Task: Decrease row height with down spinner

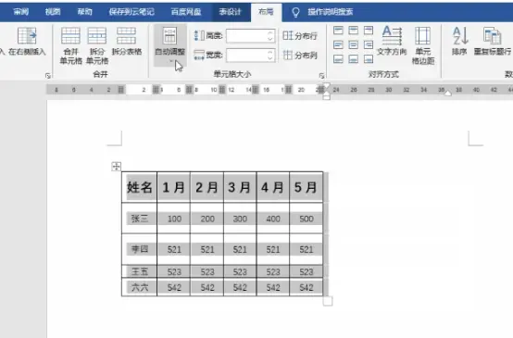Action: (x=270, y=39)
